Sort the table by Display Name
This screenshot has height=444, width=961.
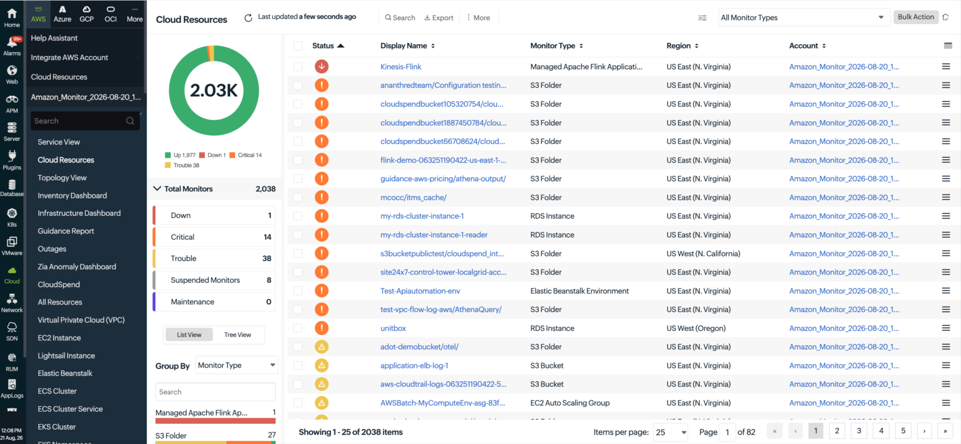pyautogui.click(x=407, y=46)
